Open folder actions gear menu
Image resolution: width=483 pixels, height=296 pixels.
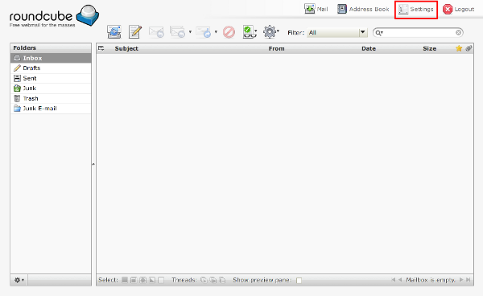click(19, 280)
